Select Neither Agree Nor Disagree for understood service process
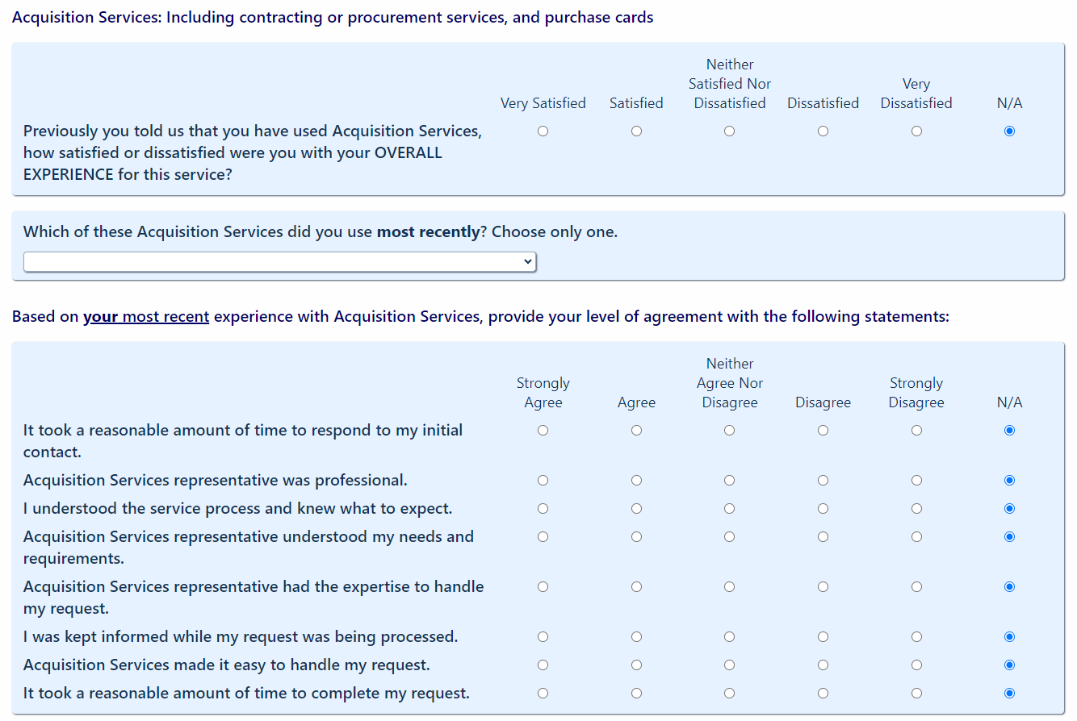The width and height of the screenshot is (1077, 721). tap(729, 509)
